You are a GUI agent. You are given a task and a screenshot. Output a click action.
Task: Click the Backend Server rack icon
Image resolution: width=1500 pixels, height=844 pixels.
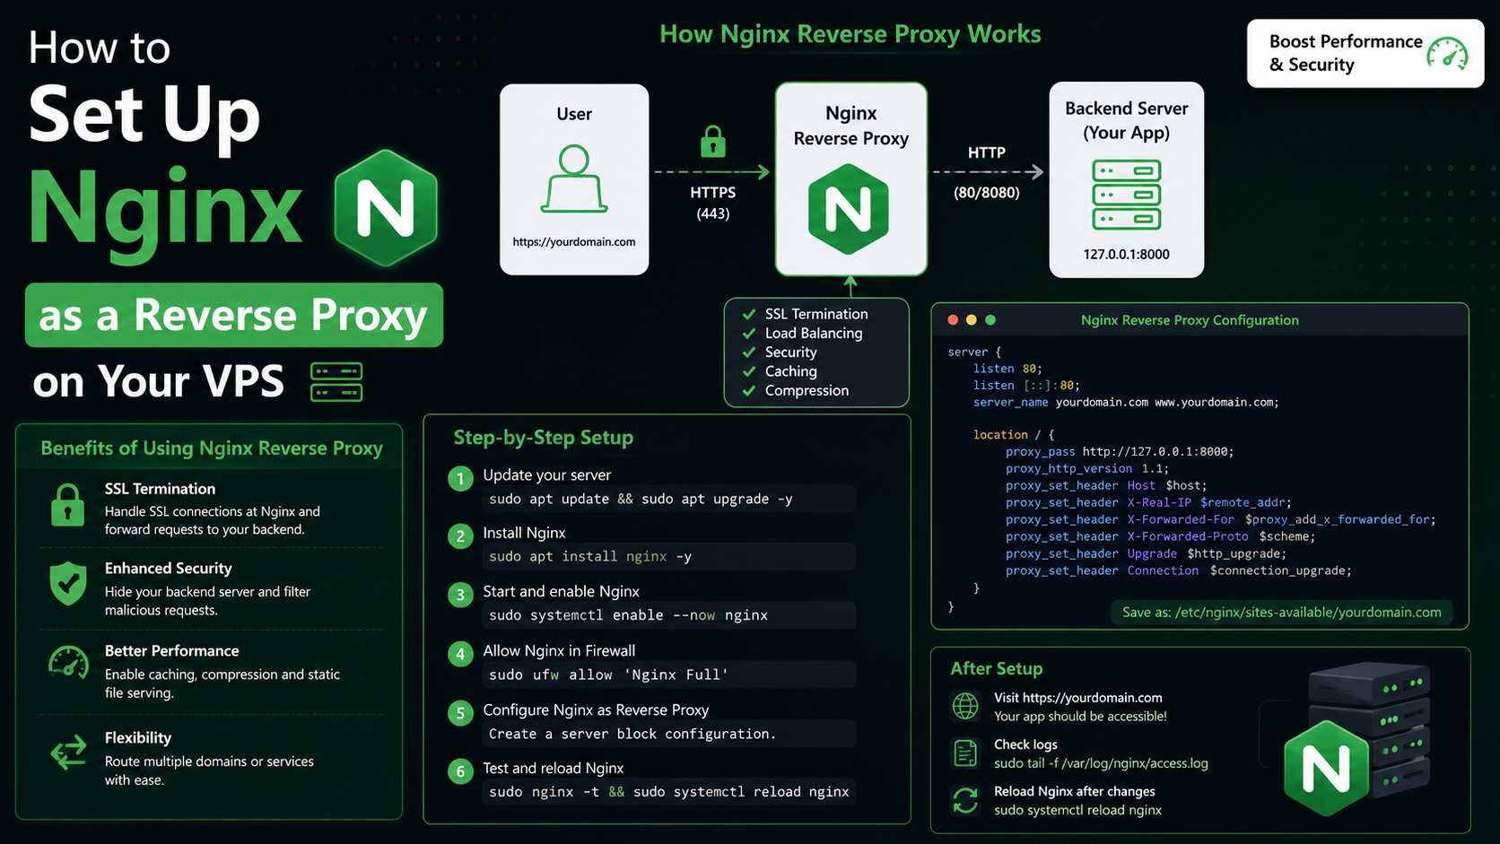1127,195
